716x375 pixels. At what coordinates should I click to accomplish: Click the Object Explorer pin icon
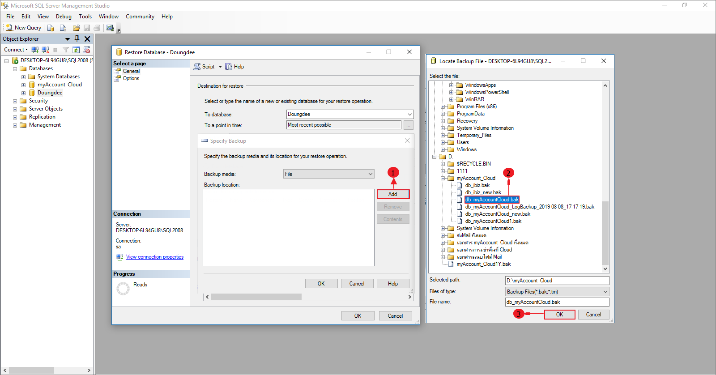[x=77, y=39]
